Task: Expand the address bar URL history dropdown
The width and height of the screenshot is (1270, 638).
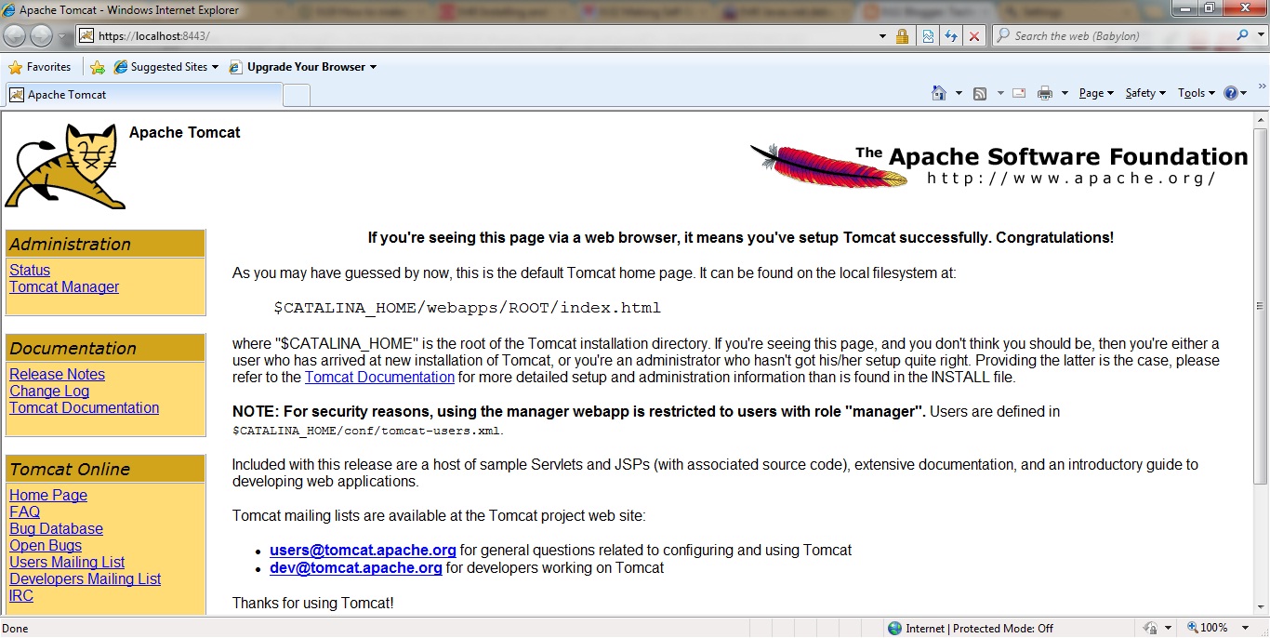Action: [882, 36]
